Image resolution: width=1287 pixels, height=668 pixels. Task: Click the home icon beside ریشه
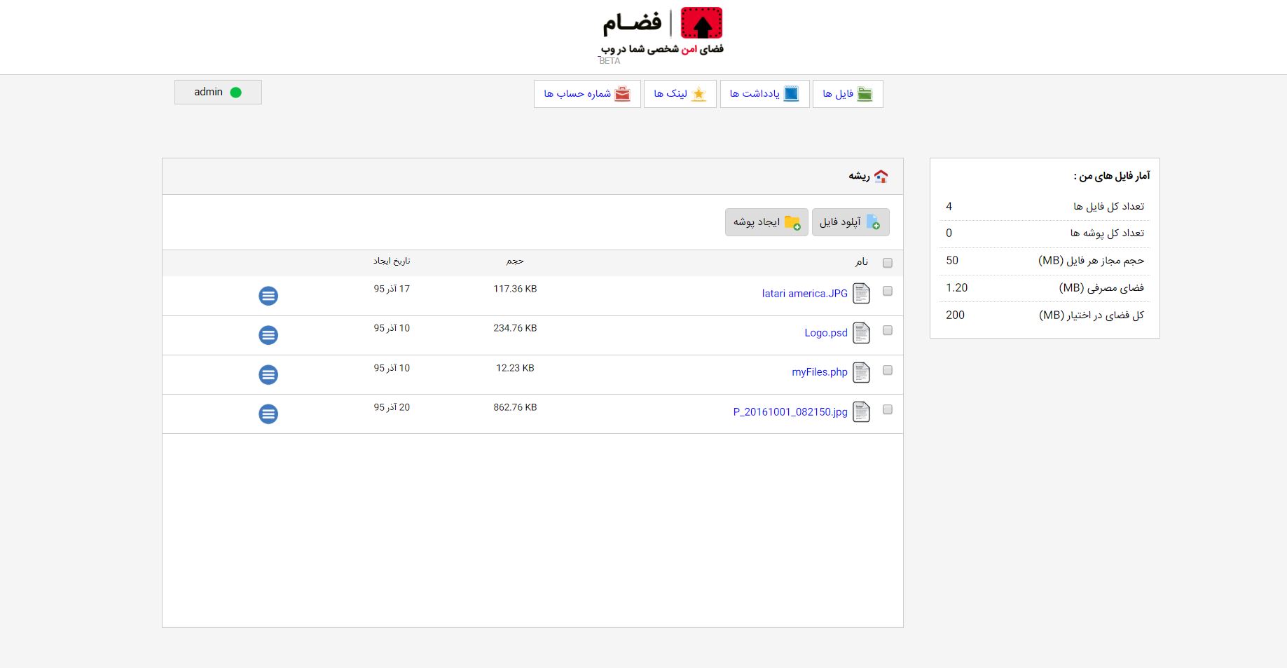(x=881, y=176)
